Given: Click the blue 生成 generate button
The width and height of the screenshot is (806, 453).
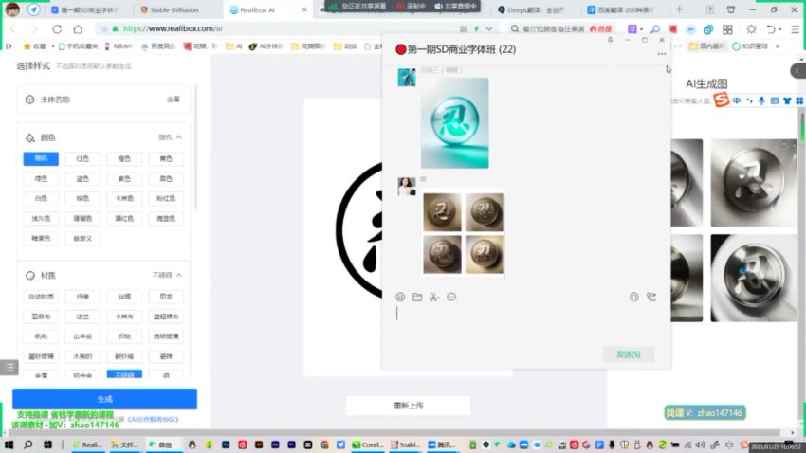Looking at the screenshot, I should (104, 399).
